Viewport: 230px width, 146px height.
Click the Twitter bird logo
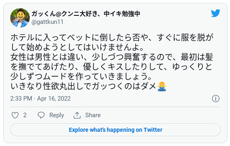(x=216, y=13)
